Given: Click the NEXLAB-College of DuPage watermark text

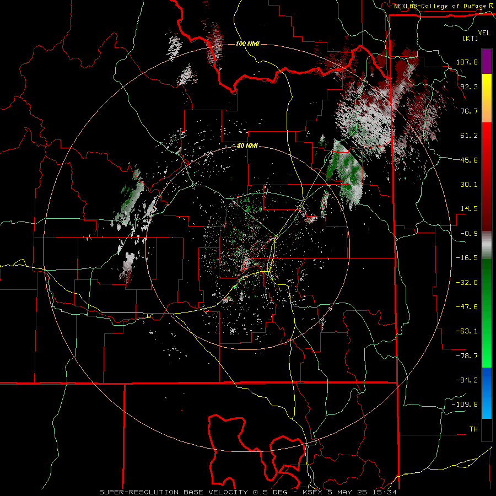Looking at the screenshot, I should 444,6.
